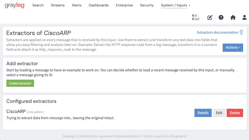Click the Configured extractors heading
The width and height of the screenshot is (249, 140).
point(31,101)
